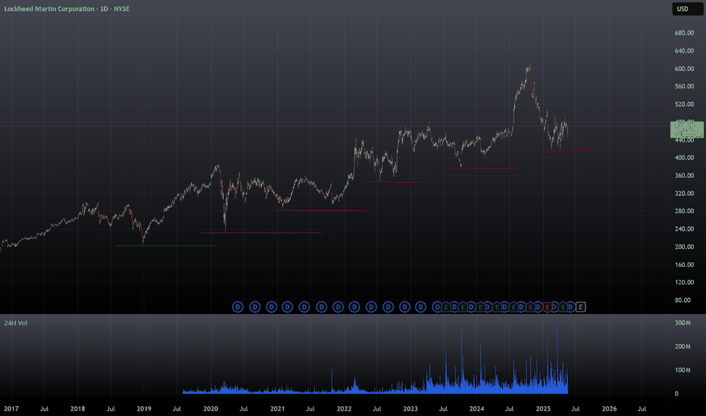Click the green current price label on axis
The image size is (706, 416).
pyautogui.click(x=686, y=129)
